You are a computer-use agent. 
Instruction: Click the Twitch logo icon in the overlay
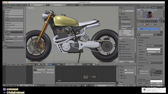pos(4,89)
